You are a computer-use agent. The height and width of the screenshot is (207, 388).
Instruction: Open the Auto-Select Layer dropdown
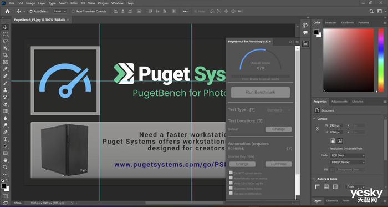[x=60, y=11]
